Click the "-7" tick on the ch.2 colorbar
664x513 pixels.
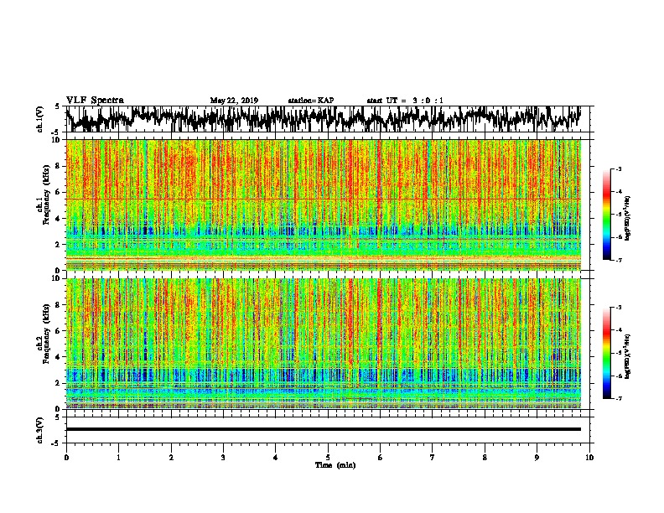(x=618, y=398)
